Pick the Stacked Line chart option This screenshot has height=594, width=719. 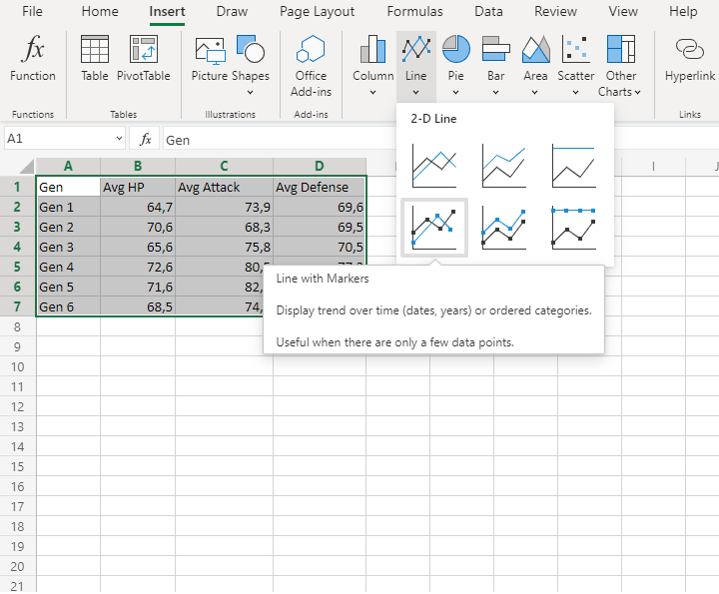[503, 165]
